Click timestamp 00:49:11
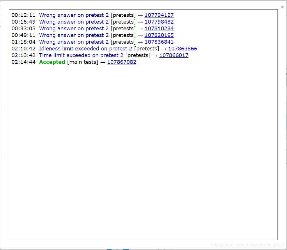Viewport: 287px width, 250px height. pos(23,35)
